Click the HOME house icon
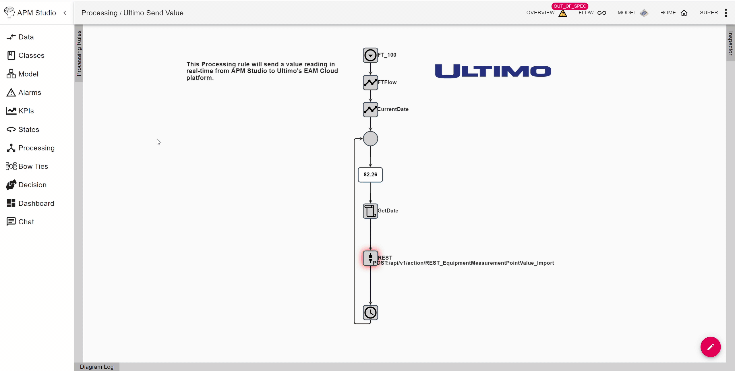 (x=684, y=13)
